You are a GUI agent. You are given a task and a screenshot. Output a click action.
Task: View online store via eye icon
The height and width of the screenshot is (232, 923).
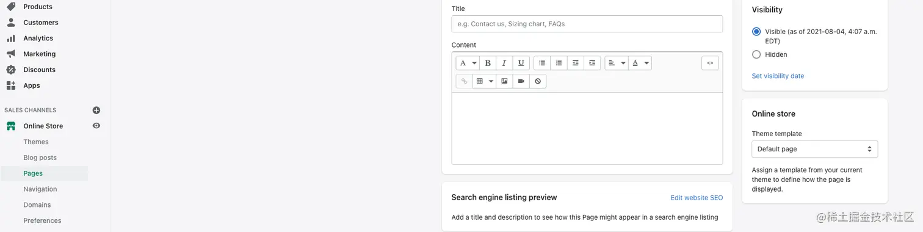(x=96, y=126)
